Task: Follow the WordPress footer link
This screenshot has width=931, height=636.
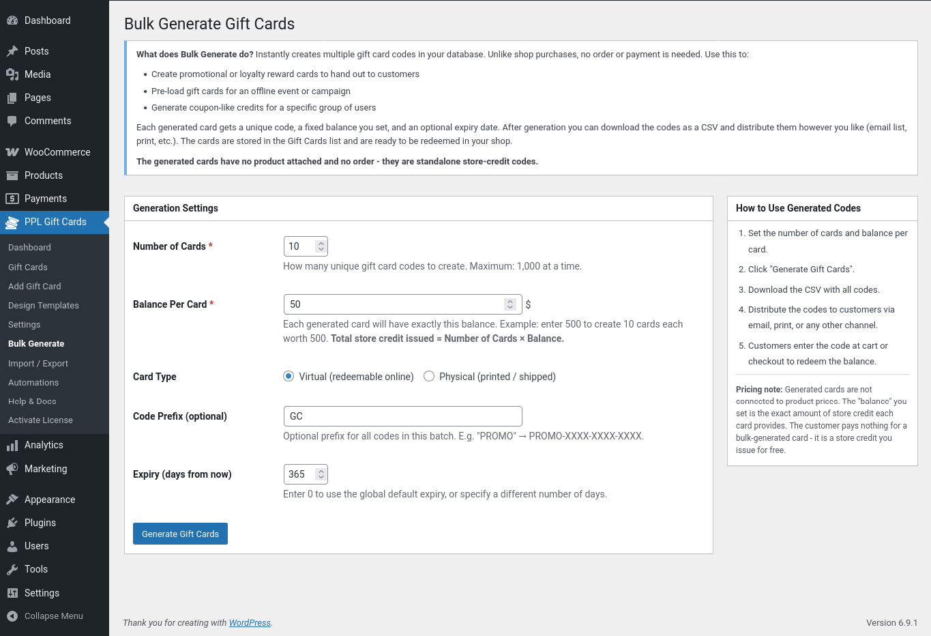Action: coord(250,623)
